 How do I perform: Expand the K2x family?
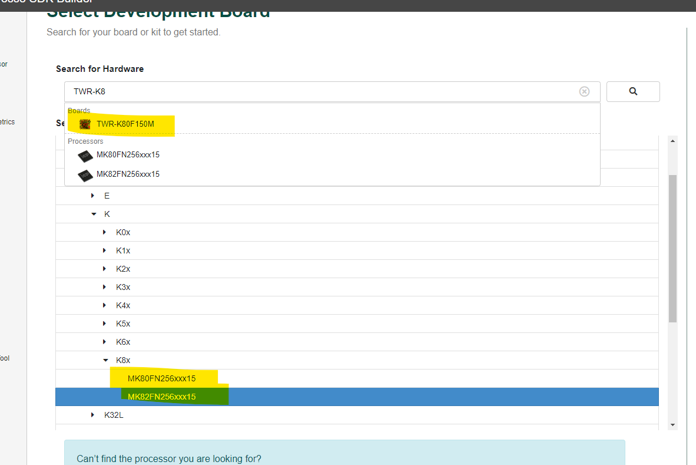pyautogui.click(x=104, y=269)
